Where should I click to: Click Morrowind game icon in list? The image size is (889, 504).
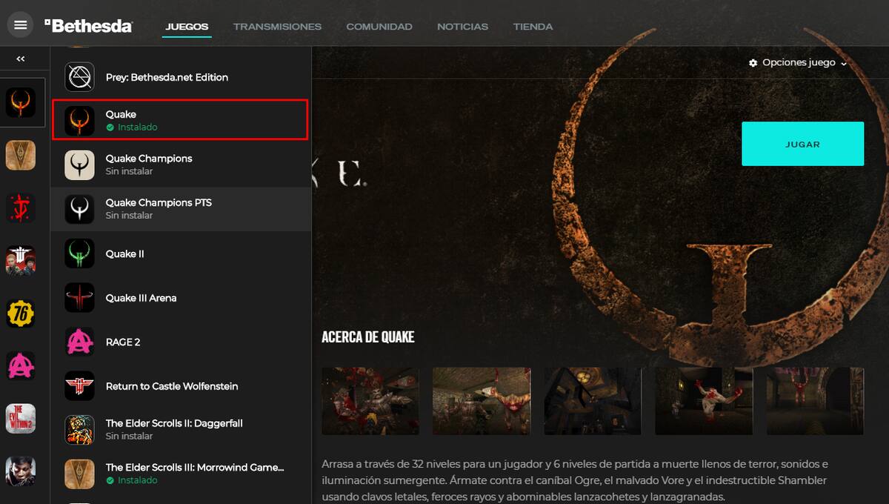(x=79, y=474)
